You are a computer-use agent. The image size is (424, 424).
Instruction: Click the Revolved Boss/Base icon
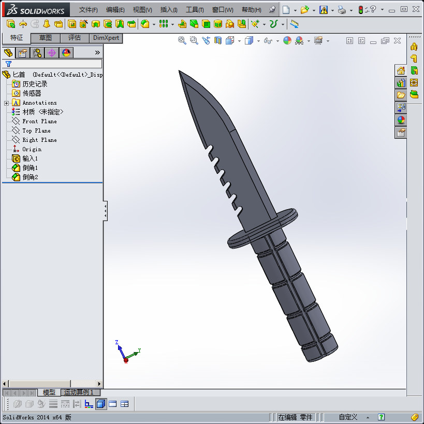coord(23,24)
